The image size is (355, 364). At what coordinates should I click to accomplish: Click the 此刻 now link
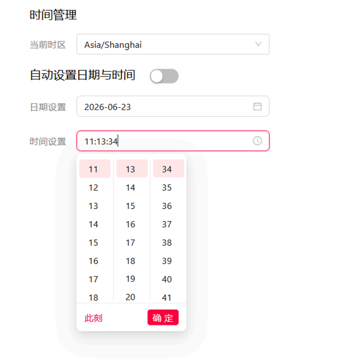click(93, 318)
